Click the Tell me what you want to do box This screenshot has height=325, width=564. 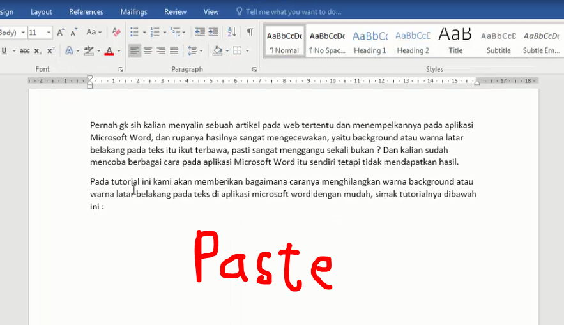(x=289, y=12)
